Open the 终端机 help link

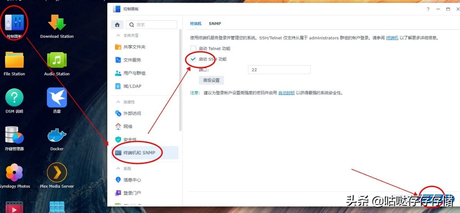[392, 38]
